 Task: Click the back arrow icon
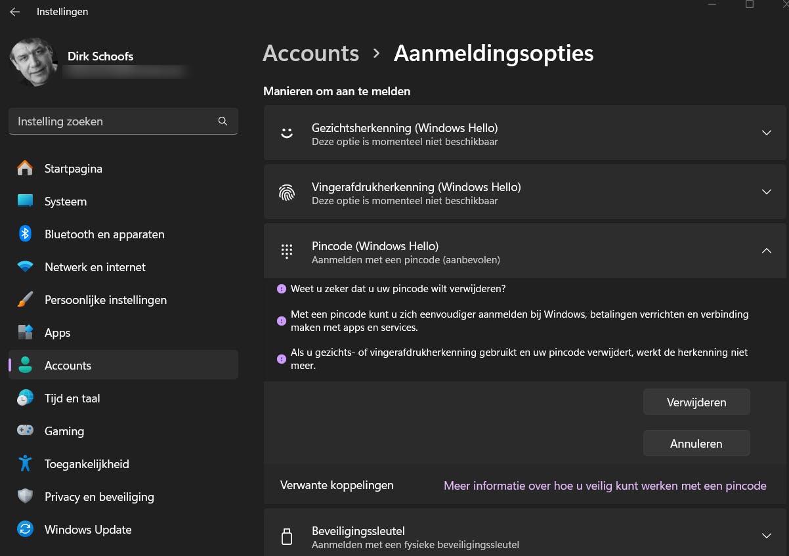coord(14,12)
